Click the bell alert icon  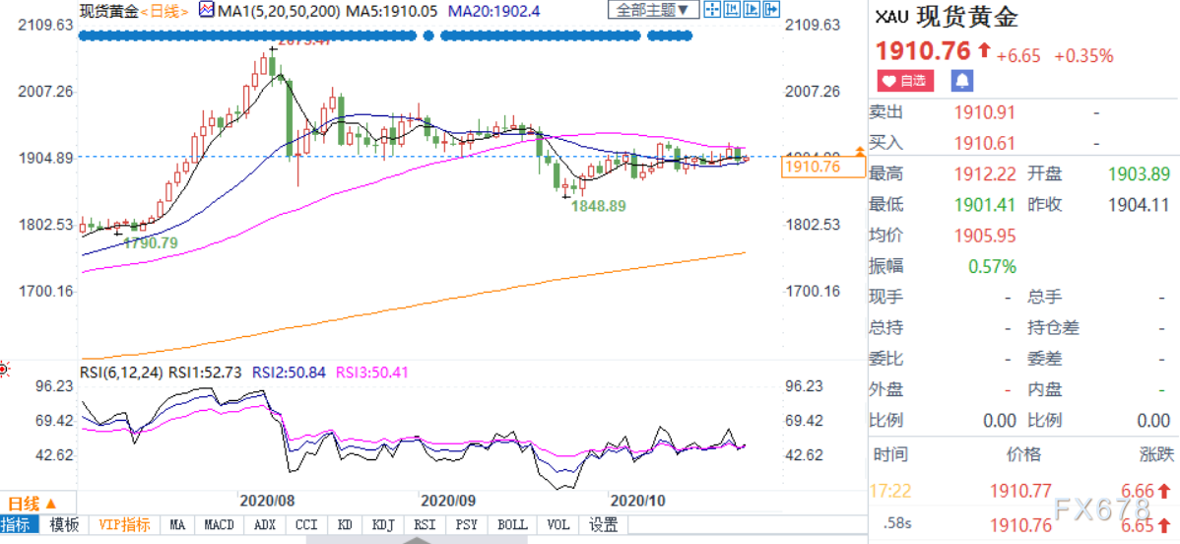click(x=961, y=80)
